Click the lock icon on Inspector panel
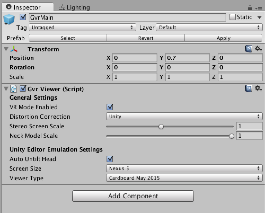 (x=250, y=8)
